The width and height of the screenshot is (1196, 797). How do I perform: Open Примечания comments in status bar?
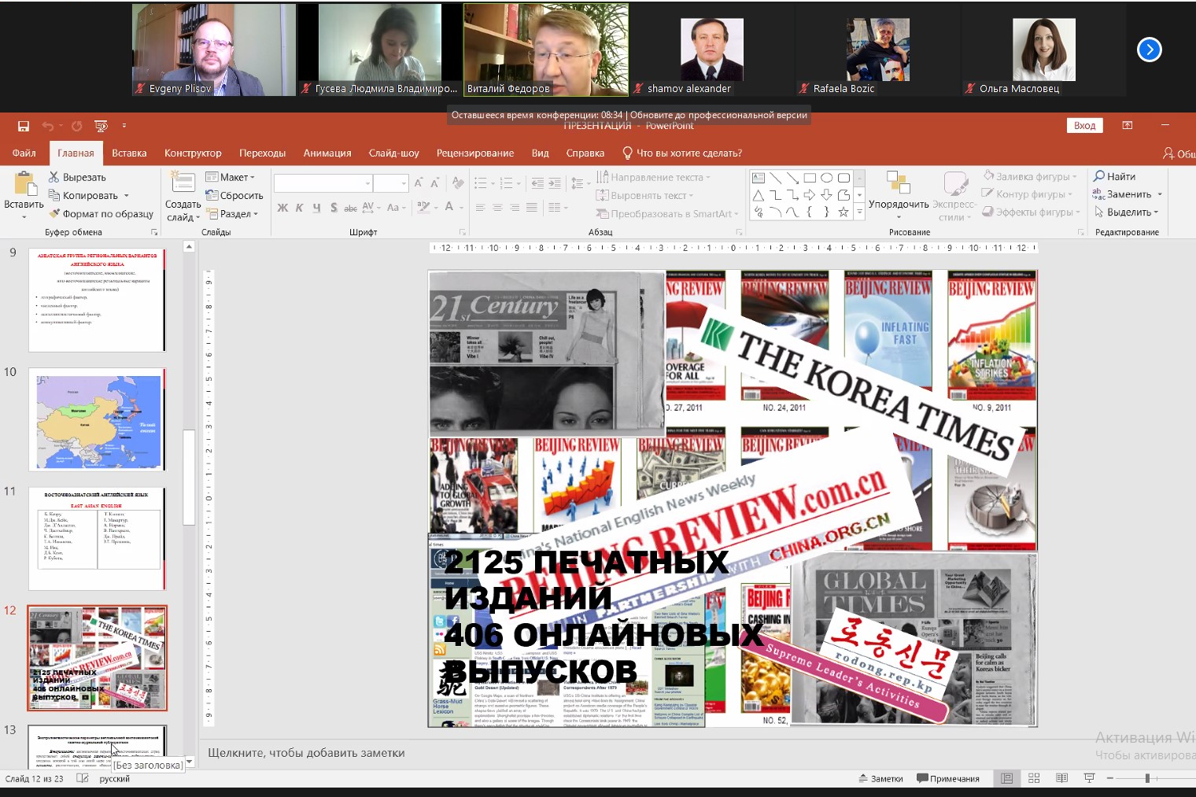pos(948,778)
